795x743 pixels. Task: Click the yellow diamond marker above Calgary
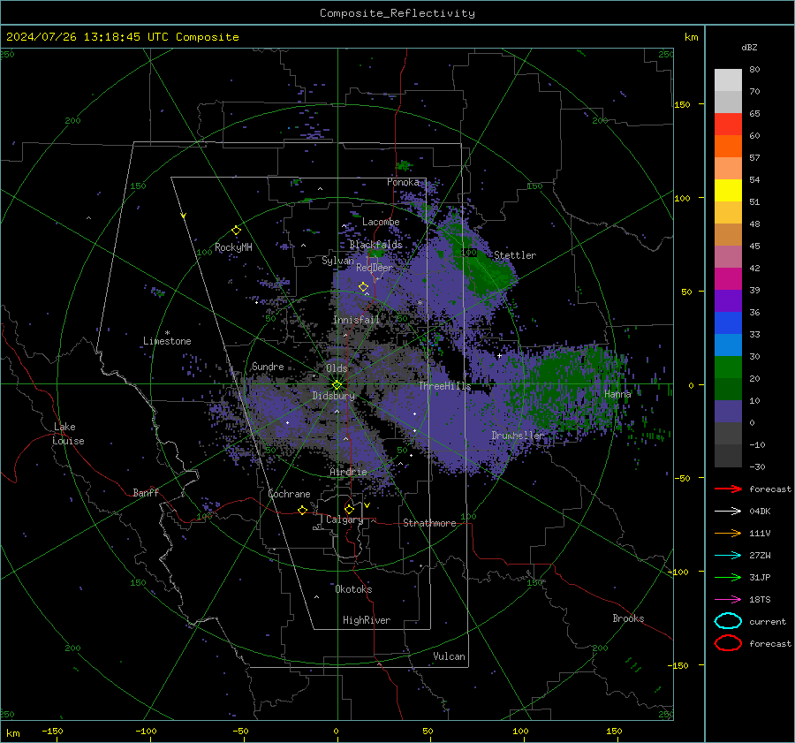click(349, 509)
